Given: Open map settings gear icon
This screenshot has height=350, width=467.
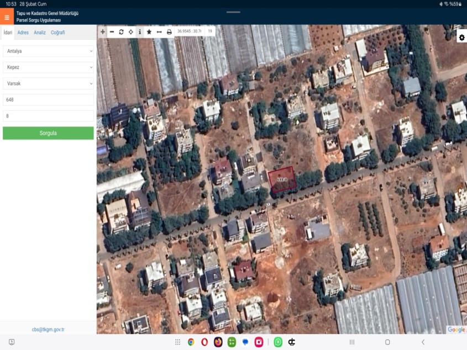Looking at the screenshot, I should tap(461, 38).
